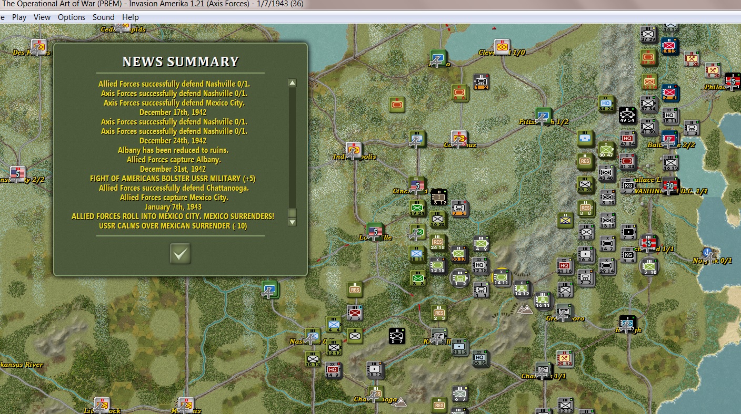The width and height of the screenshot is (741, 414).
Task: Select the artillery unit 23 15
Action: coord(459,347)
